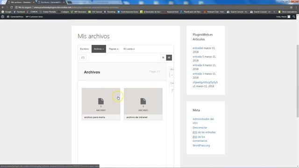This screenshot has width=299, height=168.
Task: Click the file icon in archivo para maria
Action: point(101,101)
